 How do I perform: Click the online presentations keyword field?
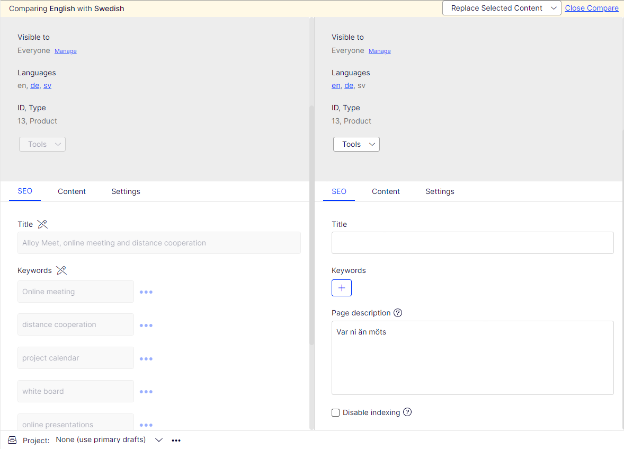pyautogui.click(x=76, y=422)
